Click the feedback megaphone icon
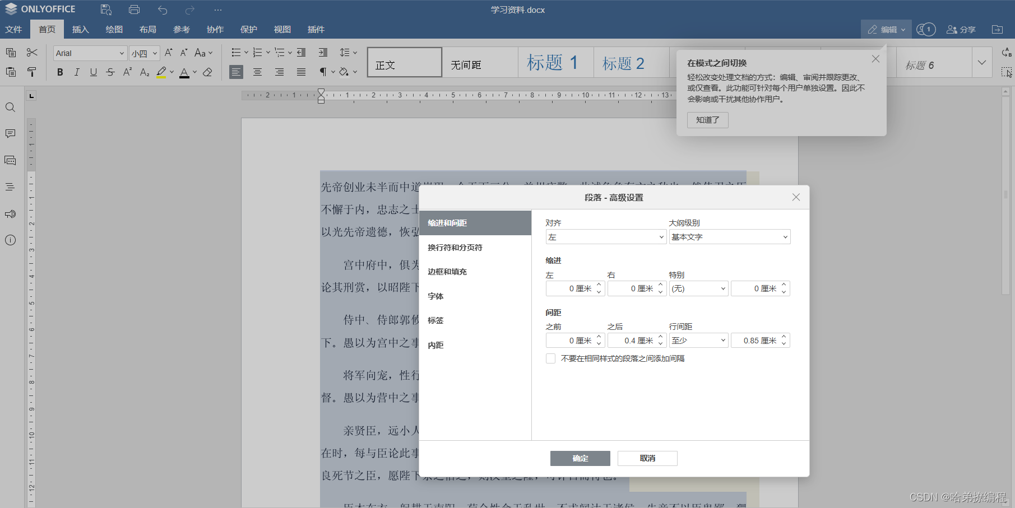 pos(10,214)
